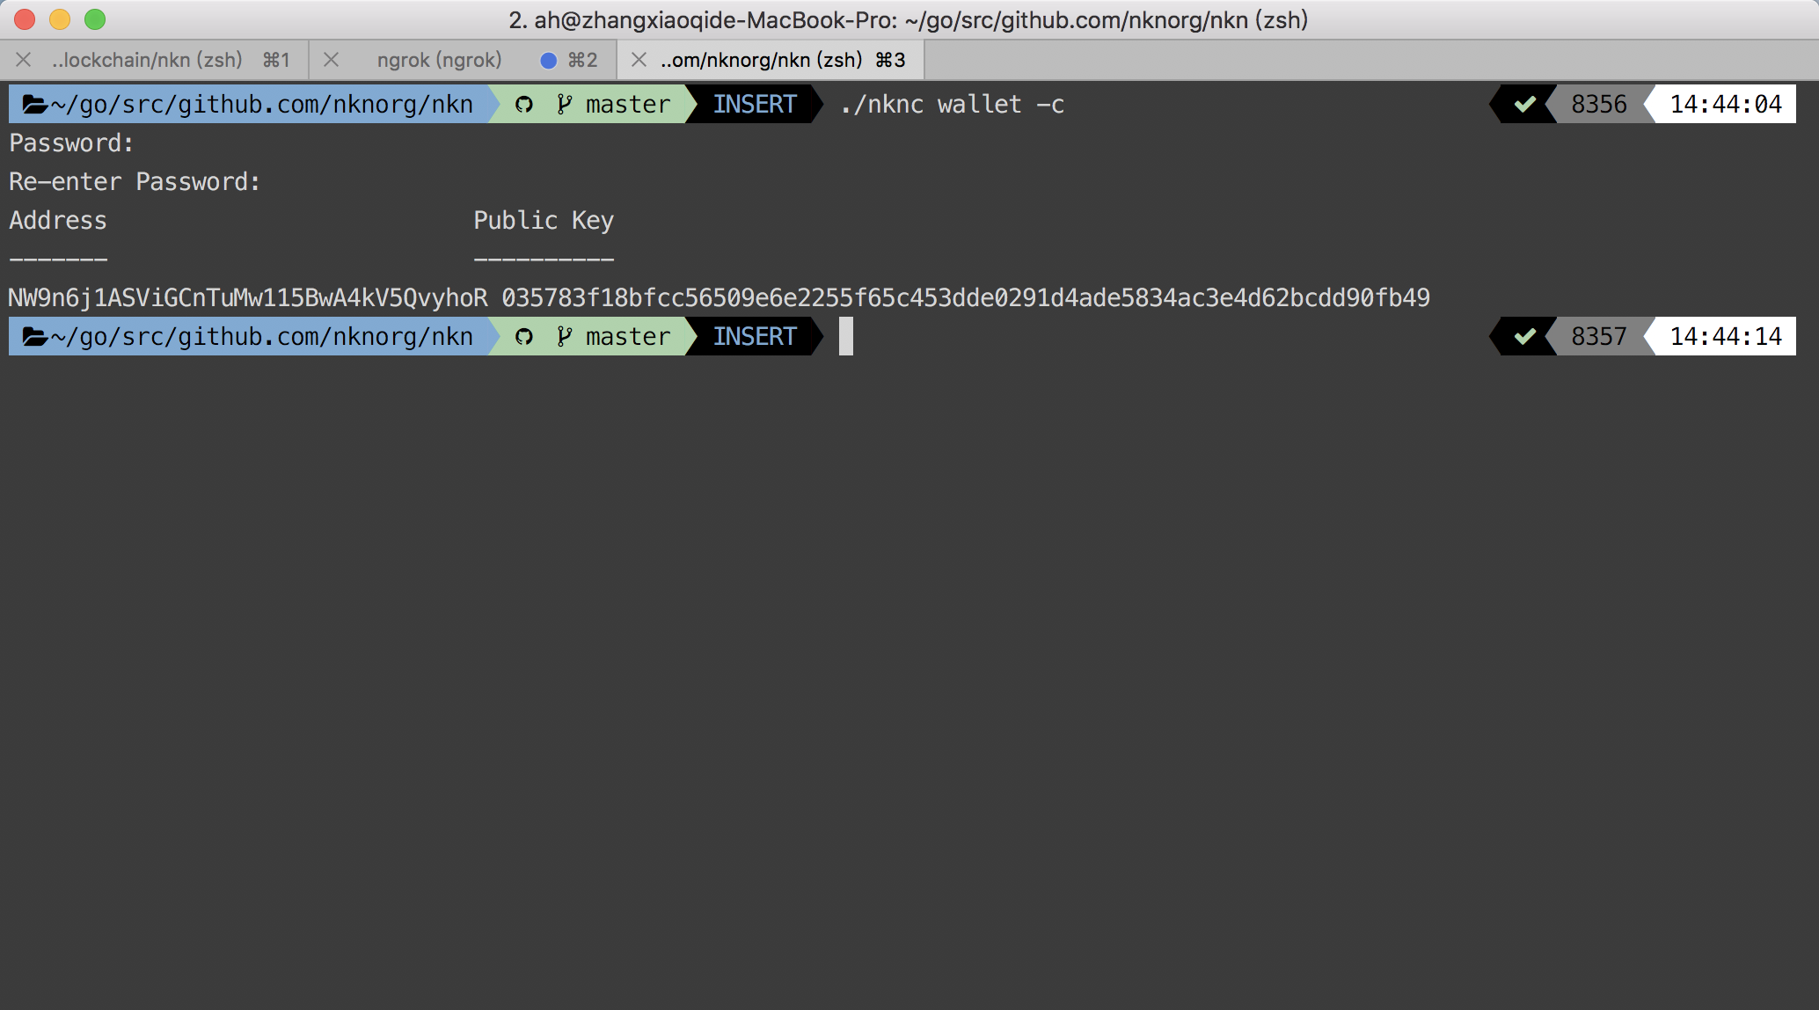Click the git branch icon beside master, second prompt
Screen dimensions: 1819x1010
564,337
